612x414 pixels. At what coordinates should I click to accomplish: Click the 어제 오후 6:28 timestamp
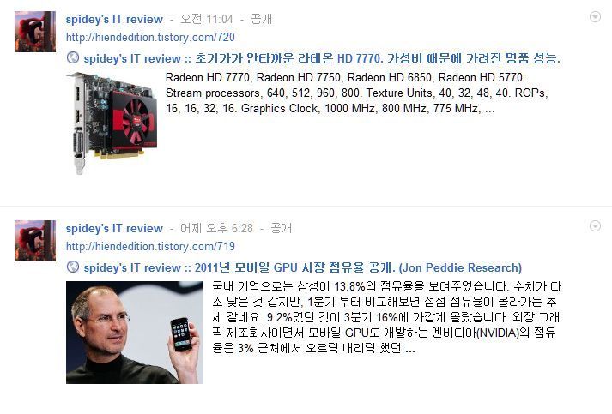(x=216, y=228)
